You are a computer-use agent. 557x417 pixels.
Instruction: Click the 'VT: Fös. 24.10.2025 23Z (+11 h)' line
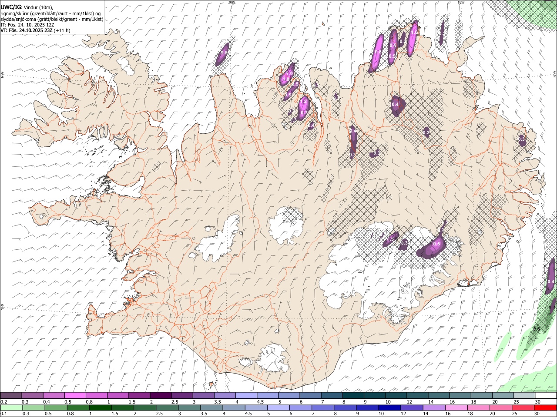point(35,30)
